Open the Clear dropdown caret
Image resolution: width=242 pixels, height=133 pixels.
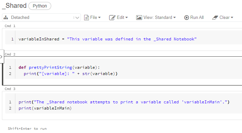[x=232, y=17]
